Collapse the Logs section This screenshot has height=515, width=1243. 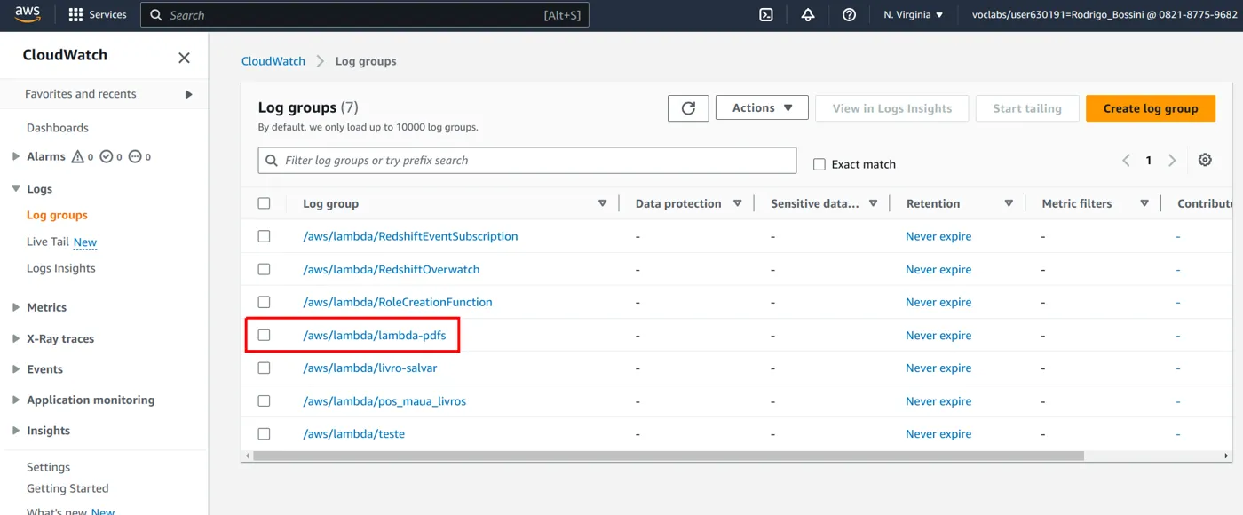pos(16,188)
